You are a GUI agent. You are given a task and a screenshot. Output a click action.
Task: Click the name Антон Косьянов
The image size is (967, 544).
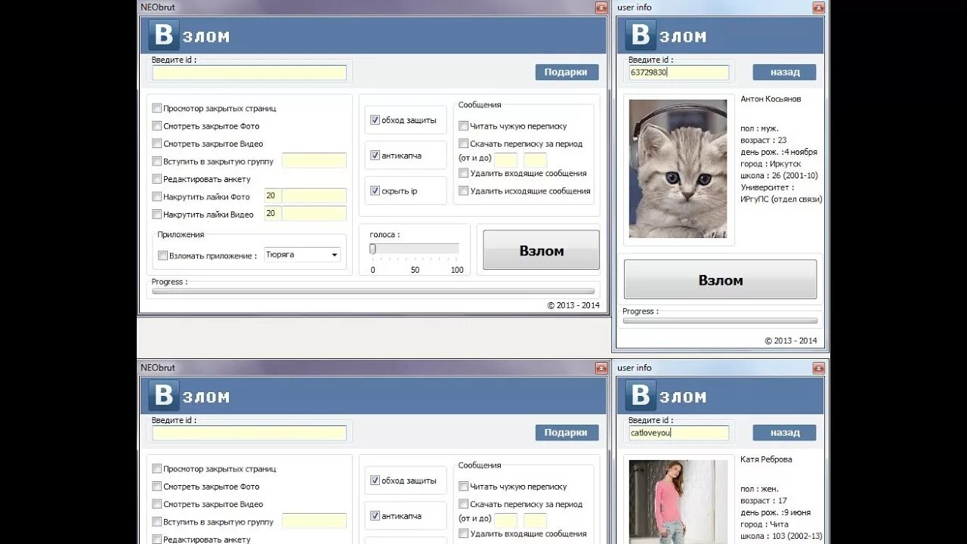click(771, 99)
